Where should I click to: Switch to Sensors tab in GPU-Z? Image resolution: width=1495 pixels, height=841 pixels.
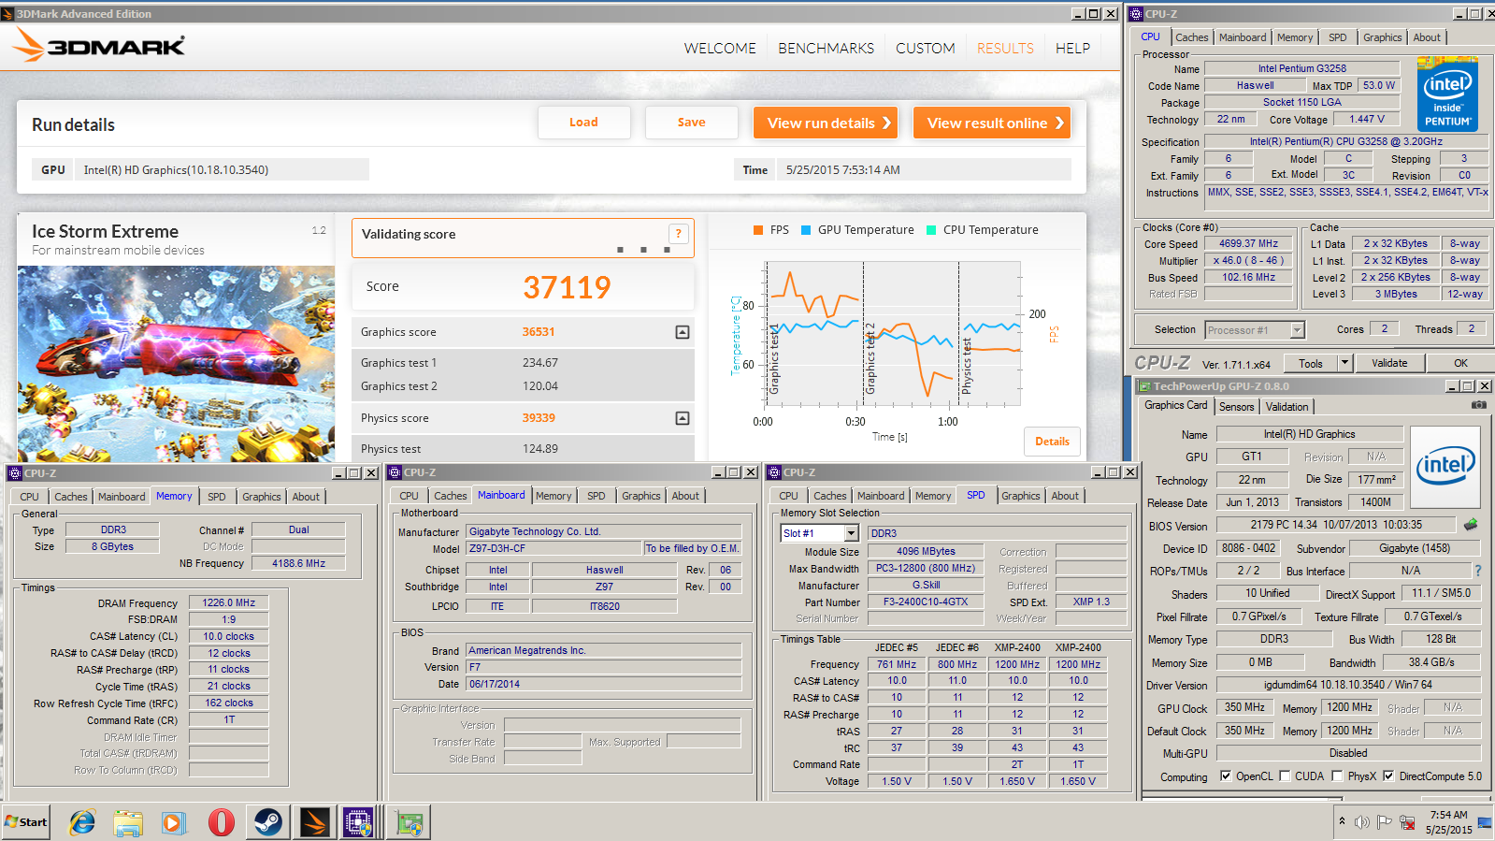pos(1236,407)
